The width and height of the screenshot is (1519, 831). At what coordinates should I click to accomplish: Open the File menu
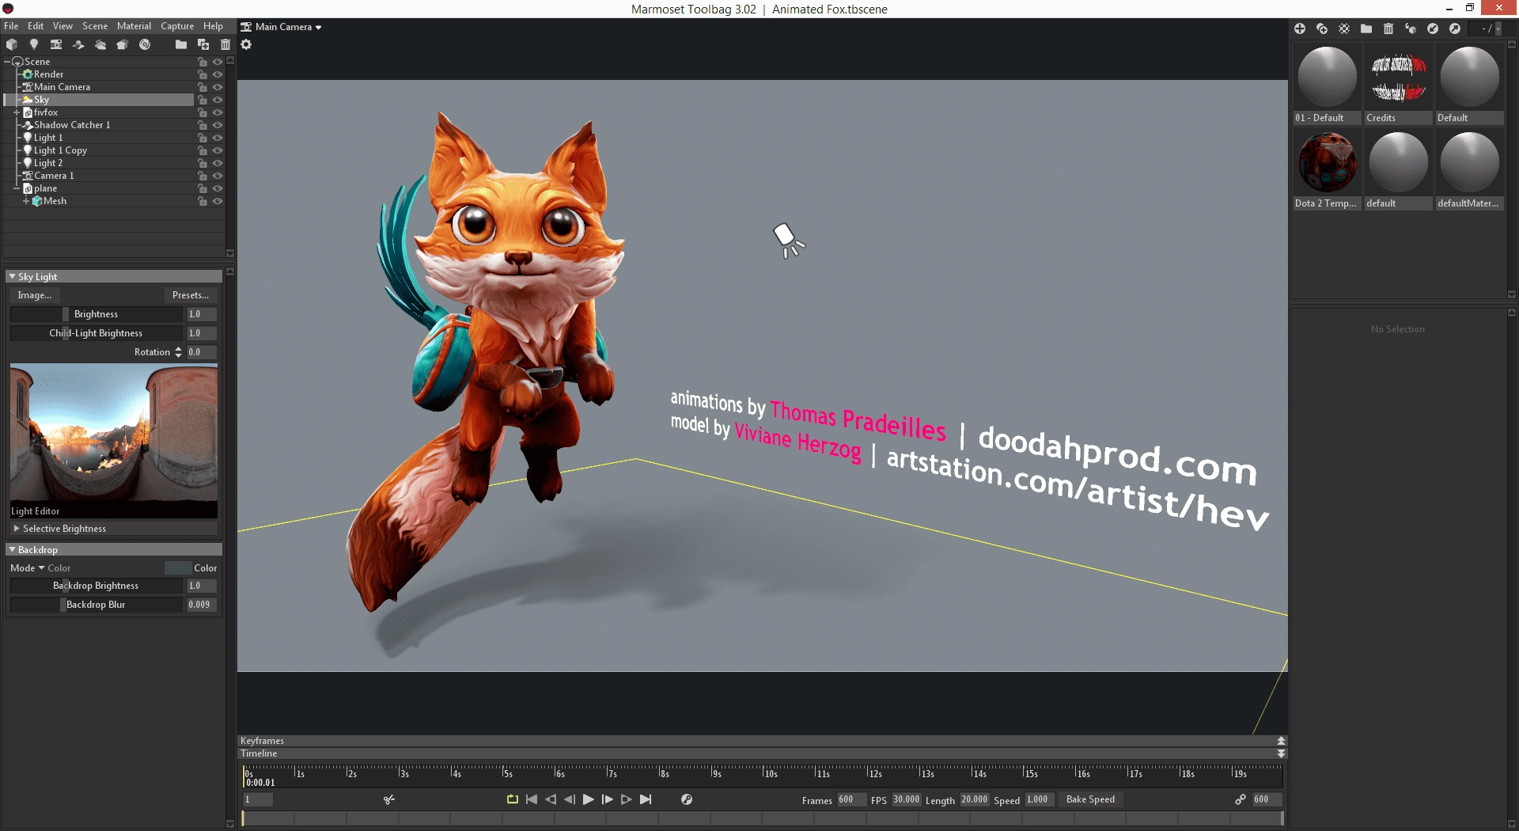(11, 26)
